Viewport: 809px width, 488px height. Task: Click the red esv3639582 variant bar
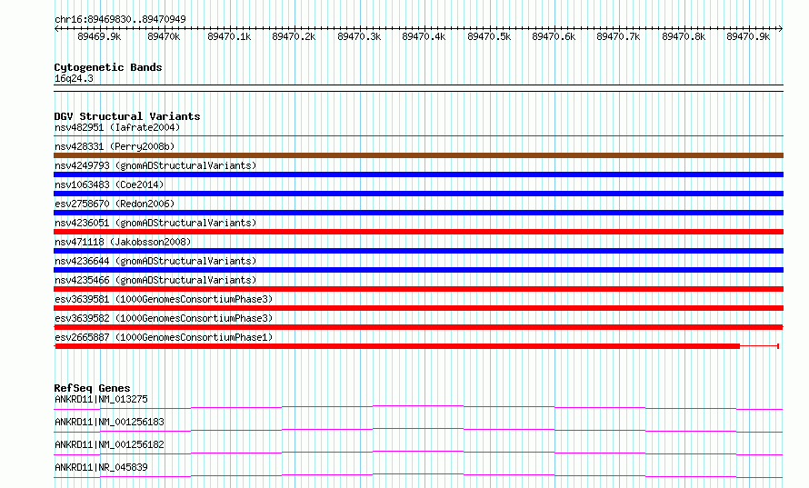(x=418, y=327)
